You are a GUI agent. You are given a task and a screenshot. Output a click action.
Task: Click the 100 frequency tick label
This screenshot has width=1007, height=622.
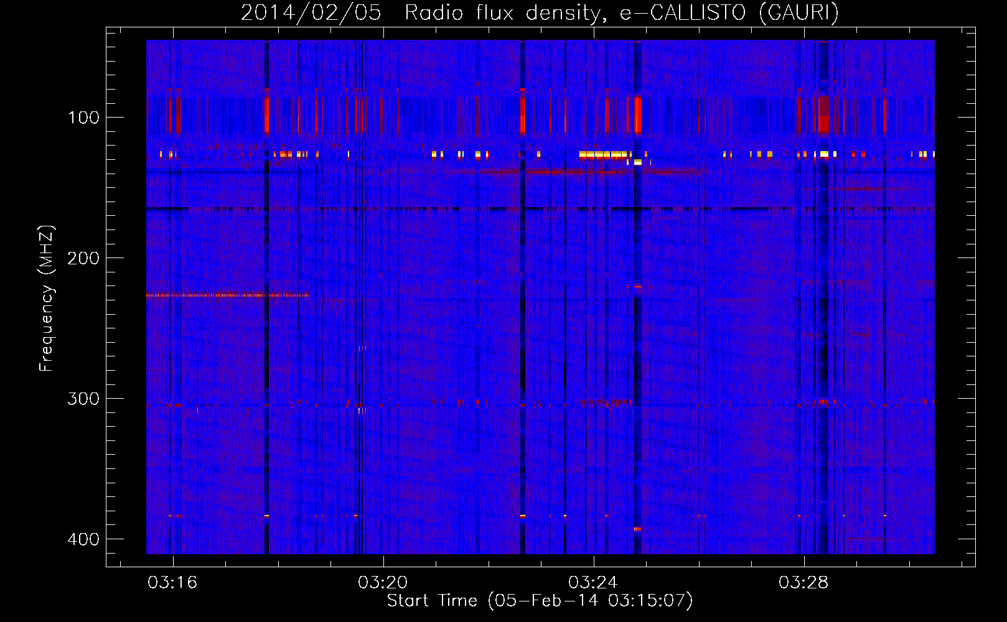[83, 118]
